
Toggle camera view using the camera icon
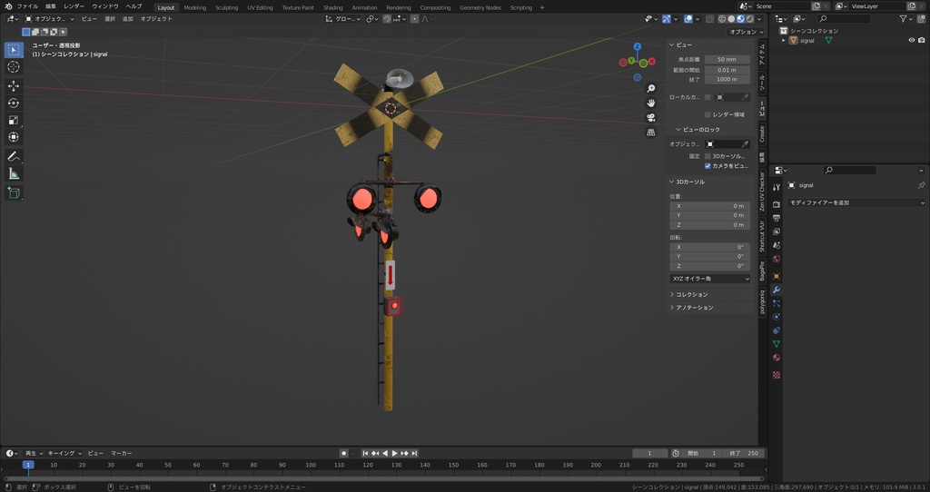click(651, 118)
